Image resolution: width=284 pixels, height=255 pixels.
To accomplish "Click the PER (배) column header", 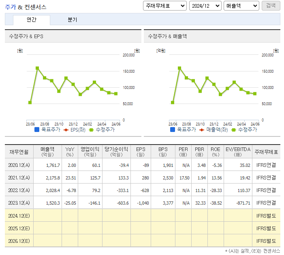I will 183,152.
